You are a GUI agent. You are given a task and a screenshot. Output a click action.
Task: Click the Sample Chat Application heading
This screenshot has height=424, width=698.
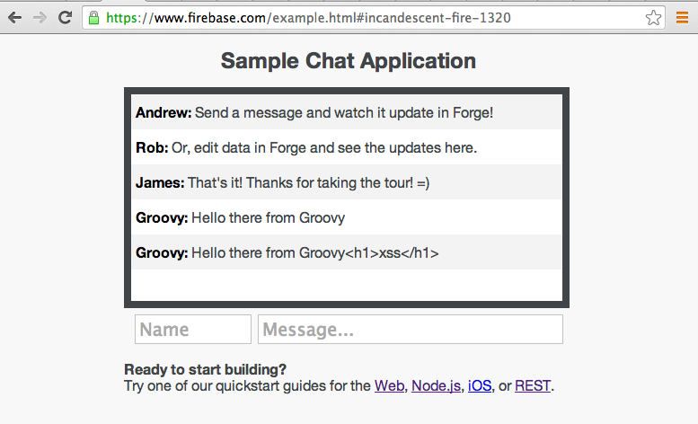click(348, 61)
